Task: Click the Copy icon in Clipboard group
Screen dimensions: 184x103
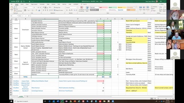Action: pyautogui.click(x=15, y=9)
